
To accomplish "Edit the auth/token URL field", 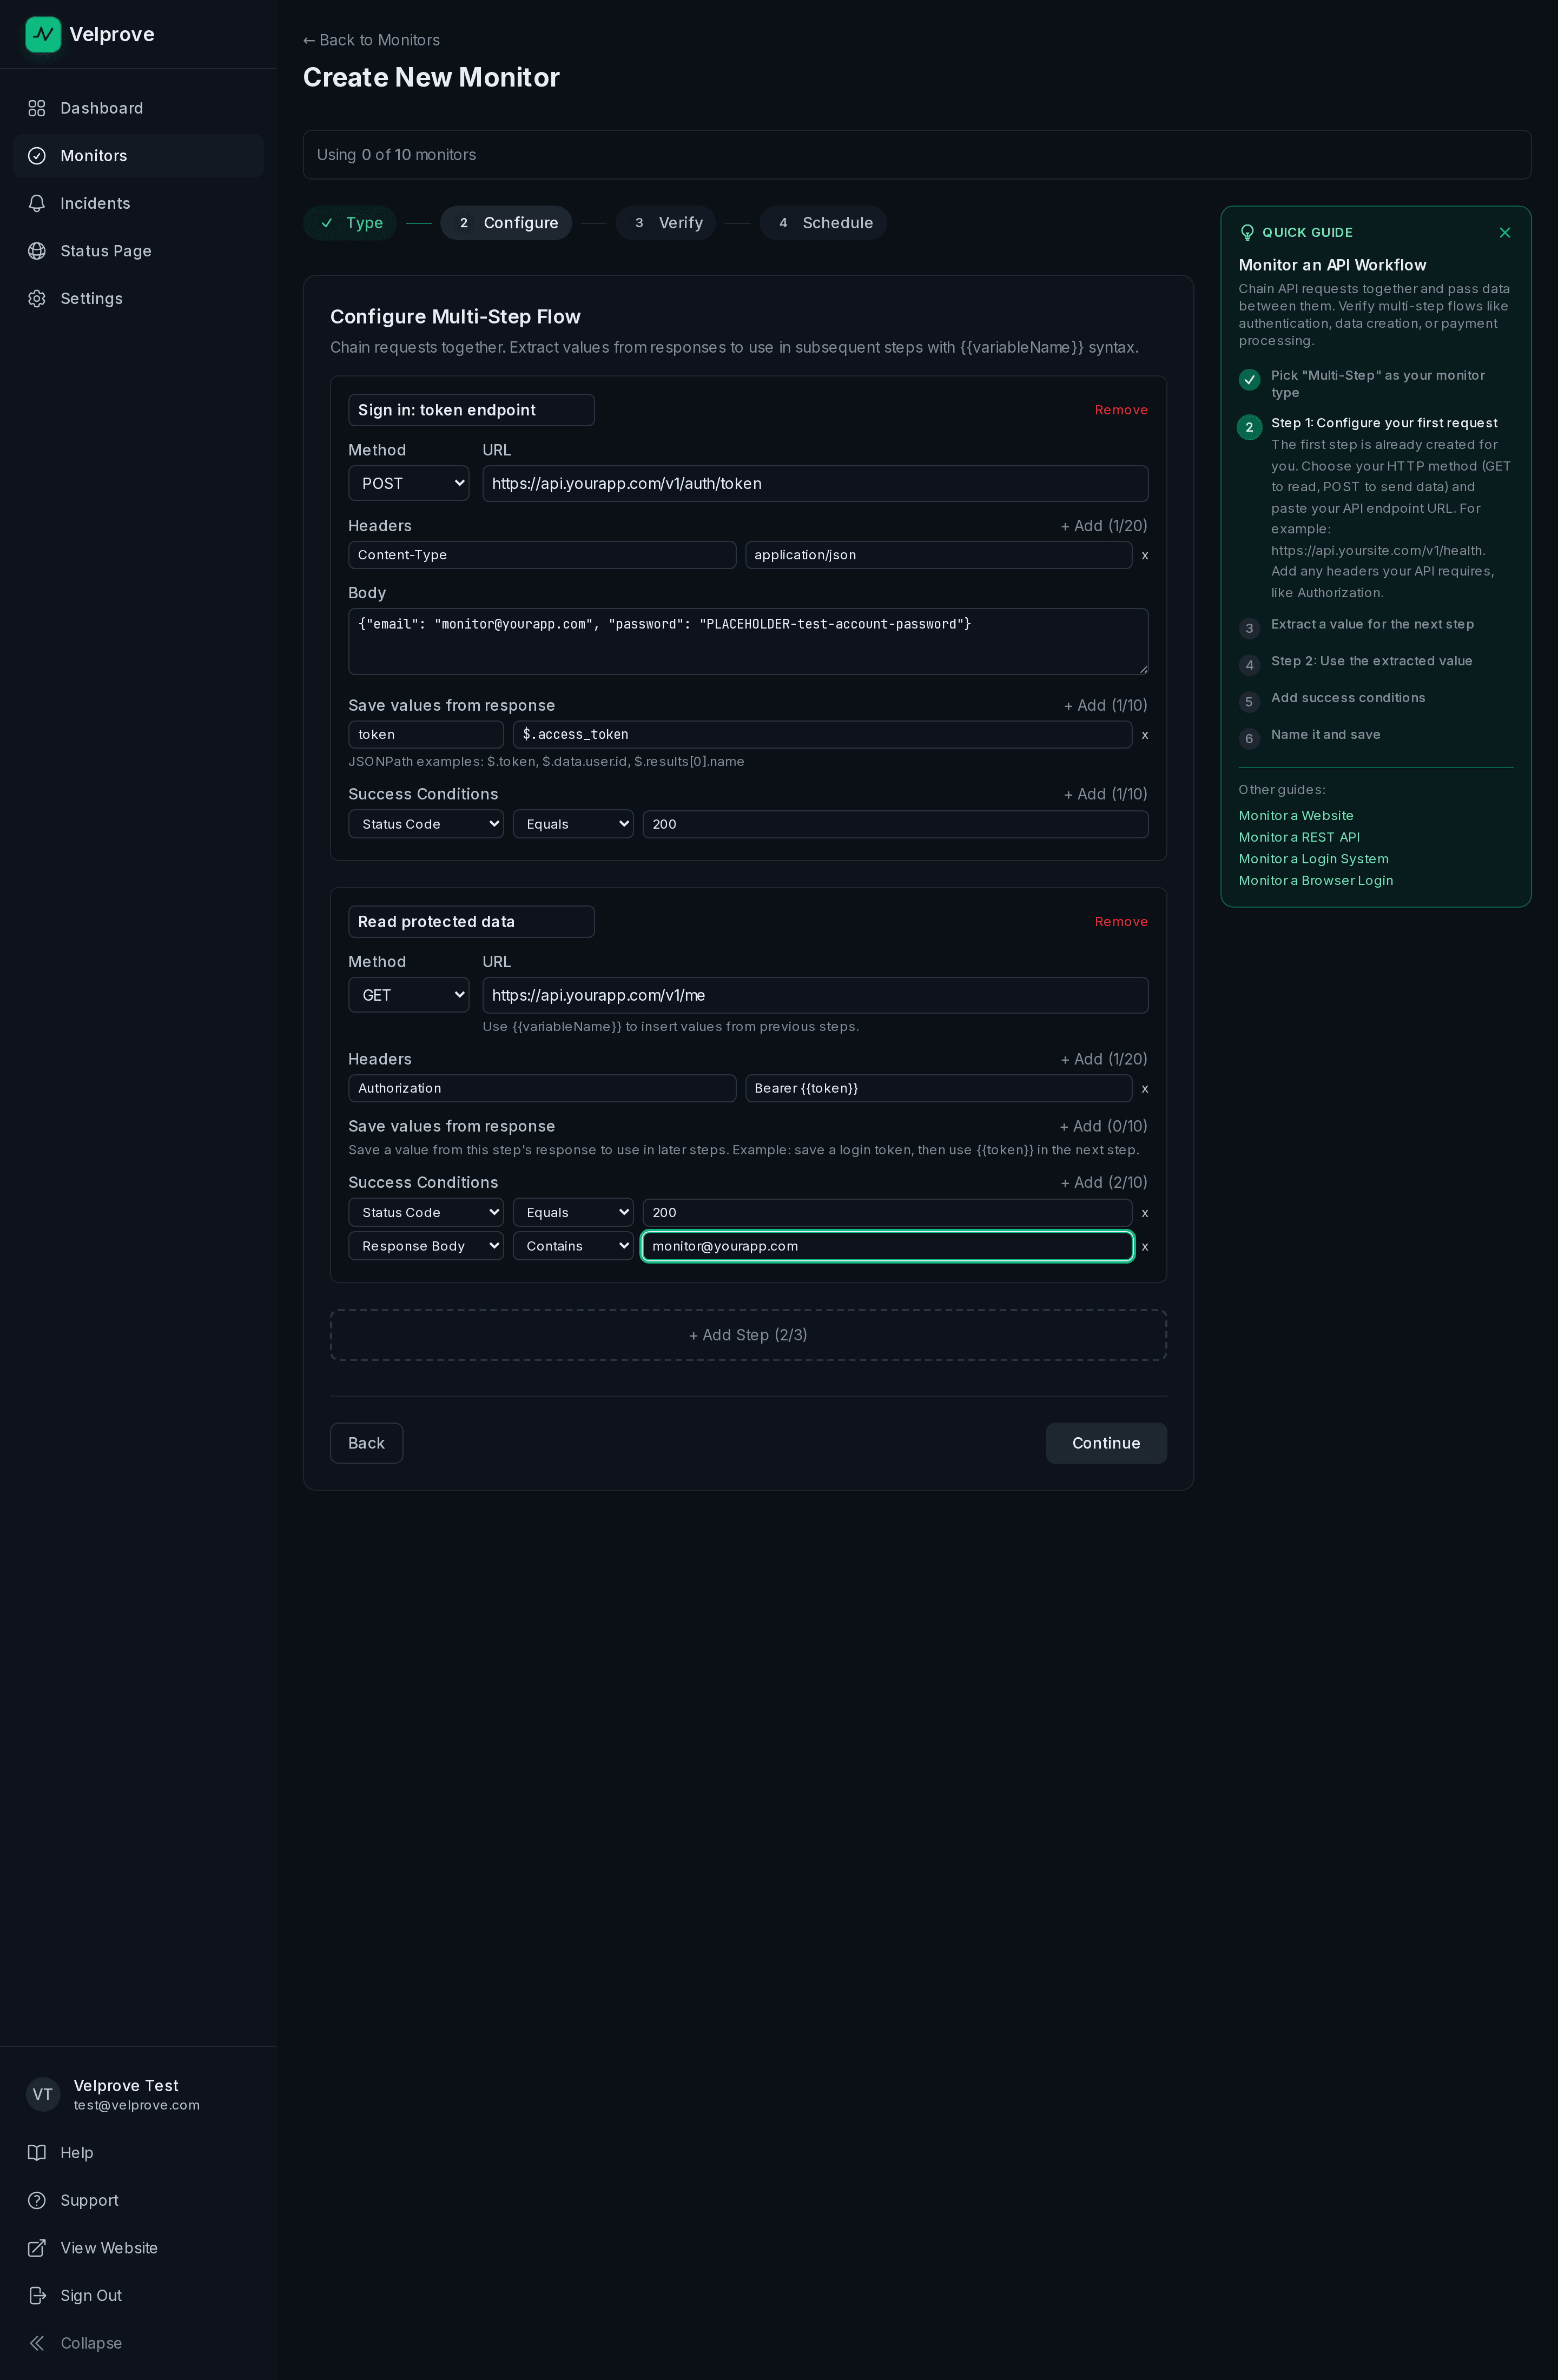I will coord(815,483).
